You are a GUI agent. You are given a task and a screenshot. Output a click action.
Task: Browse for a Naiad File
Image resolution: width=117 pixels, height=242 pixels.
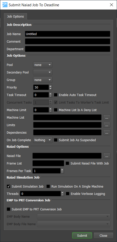pos(107,156)
